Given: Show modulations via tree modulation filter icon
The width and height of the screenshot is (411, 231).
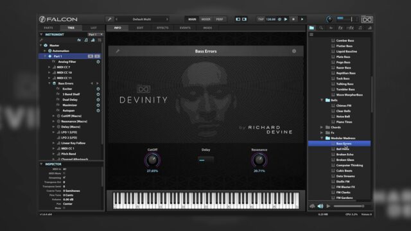Looking at the screenshot, I should [x=92, y=40].
